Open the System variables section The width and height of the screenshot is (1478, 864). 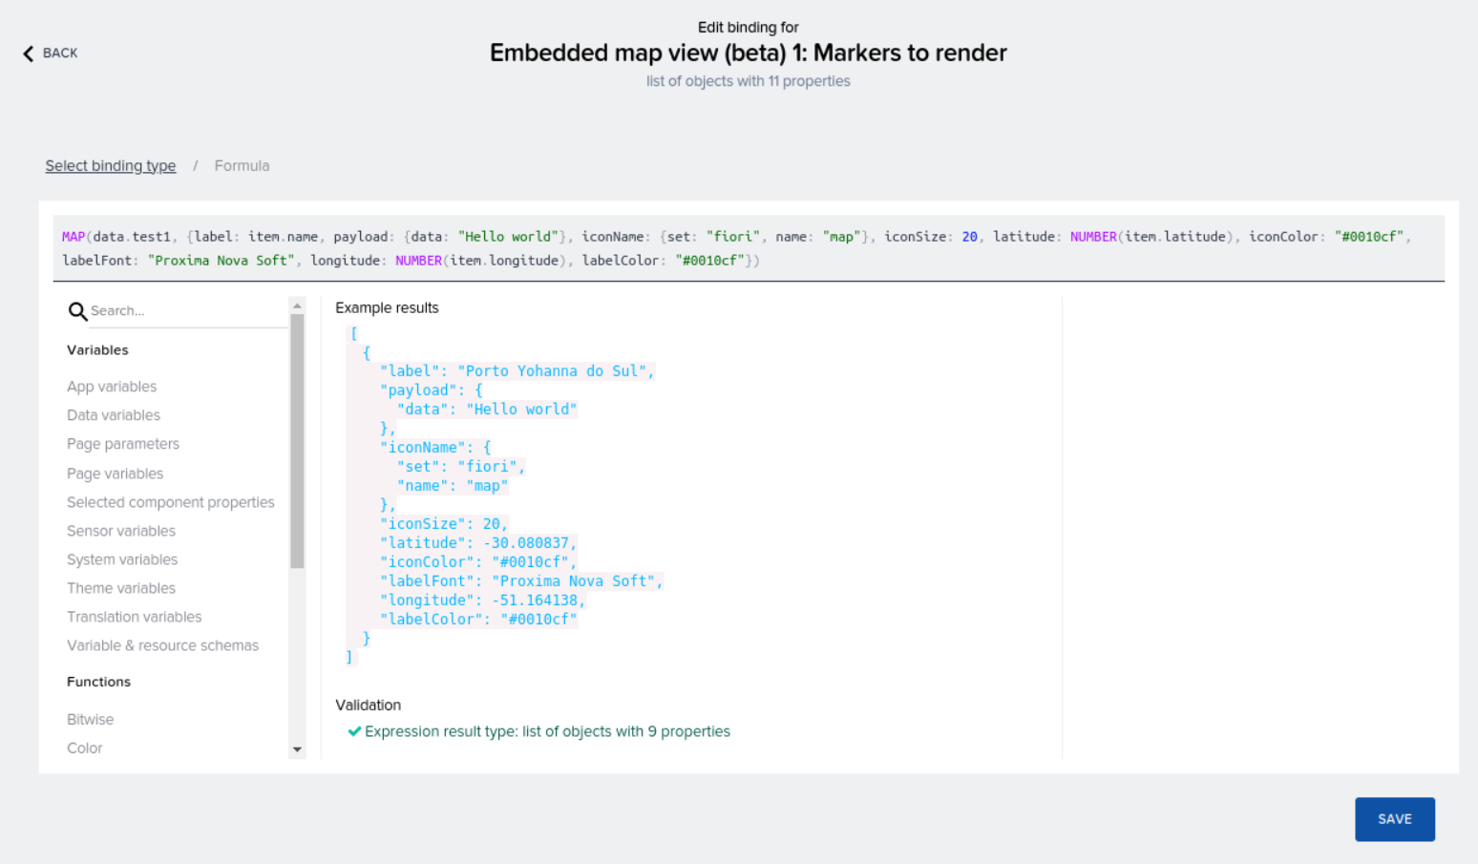[x=122, y=558]
